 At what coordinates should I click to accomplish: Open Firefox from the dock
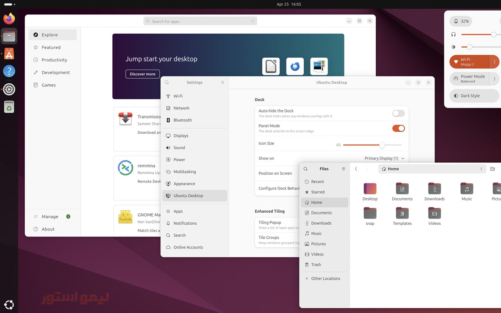click(9, 18)
